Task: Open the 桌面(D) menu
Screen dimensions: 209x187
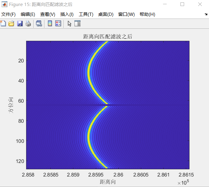Action: coord(106,14)
